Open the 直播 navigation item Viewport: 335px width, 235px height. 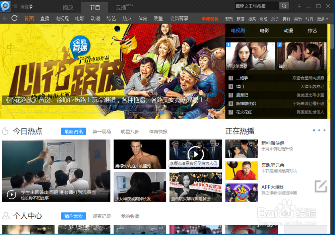click(x=45, y=18)
